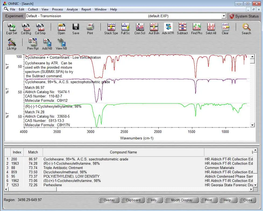Open the Window menu
The height and width of the screenshot is (211, 263).
pos(101,9)
